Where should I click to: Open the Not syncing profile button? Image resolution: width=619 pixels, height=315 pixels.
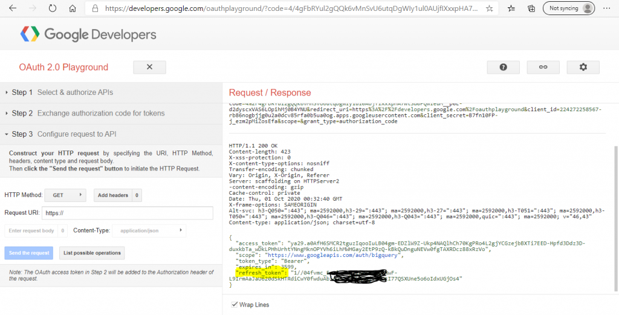pos(569,8)
